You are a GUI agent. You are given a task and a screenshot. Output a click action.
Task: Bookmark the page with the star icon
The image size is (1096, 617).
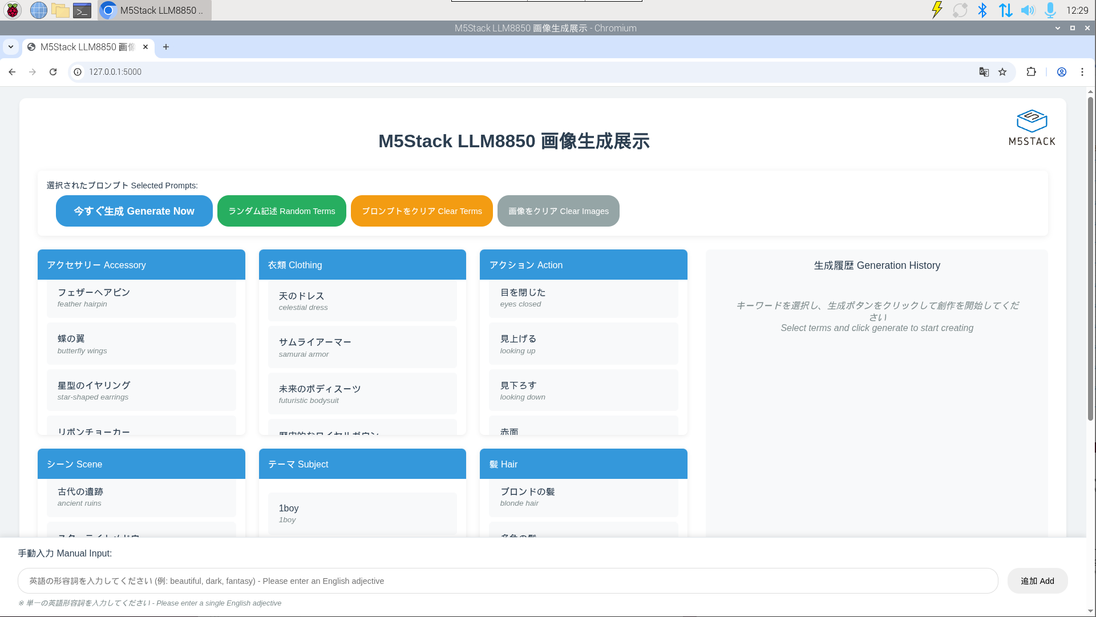1002,72
